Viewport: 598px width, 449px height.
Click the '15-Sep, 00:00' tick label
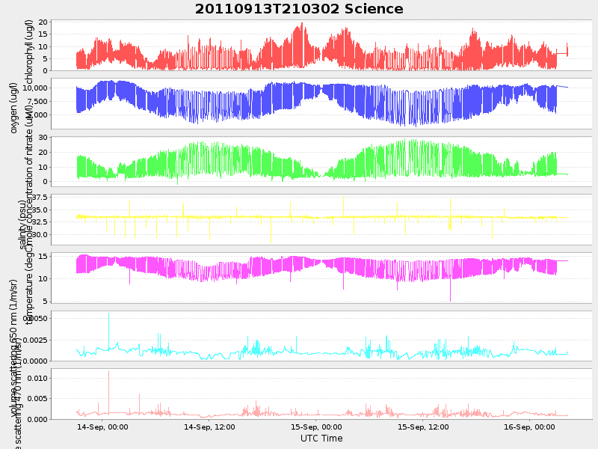(x=316, y=427)
